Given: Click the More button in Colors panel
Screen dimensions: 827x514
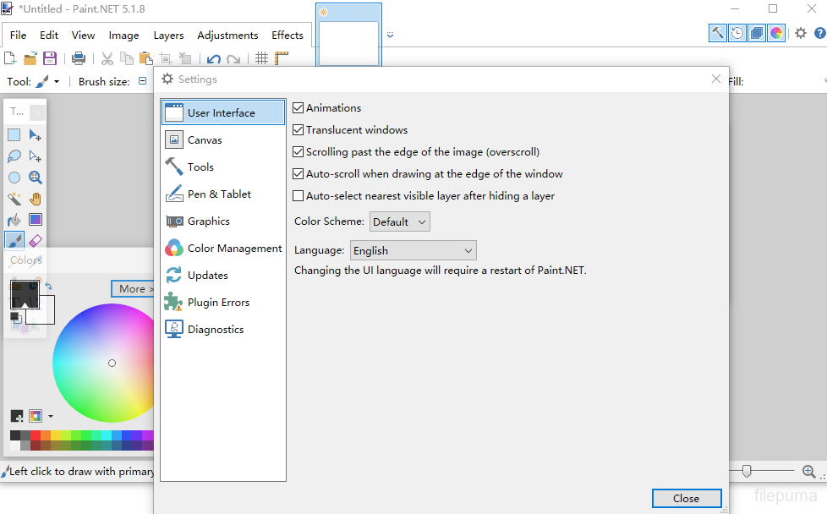Looking at the screenshot, I should tap(133, 289).
